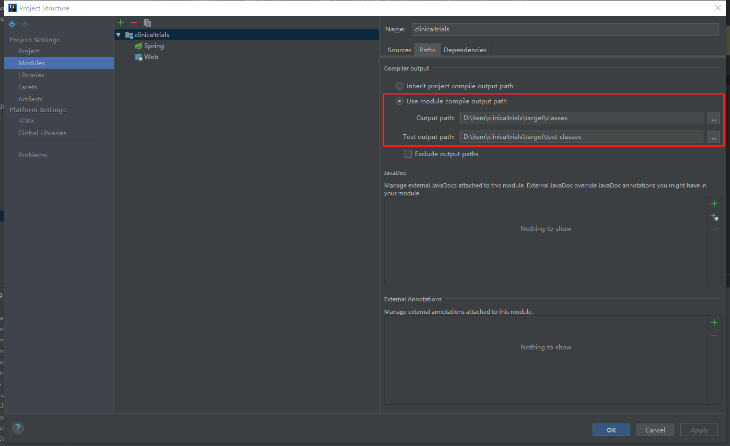
Task: Copy the selected module icon
Action: point(147,22)
